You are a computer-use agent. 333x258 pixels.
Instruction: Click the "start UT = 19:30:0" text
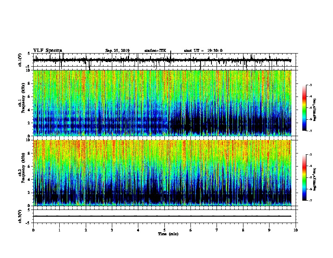coord(203,51)
